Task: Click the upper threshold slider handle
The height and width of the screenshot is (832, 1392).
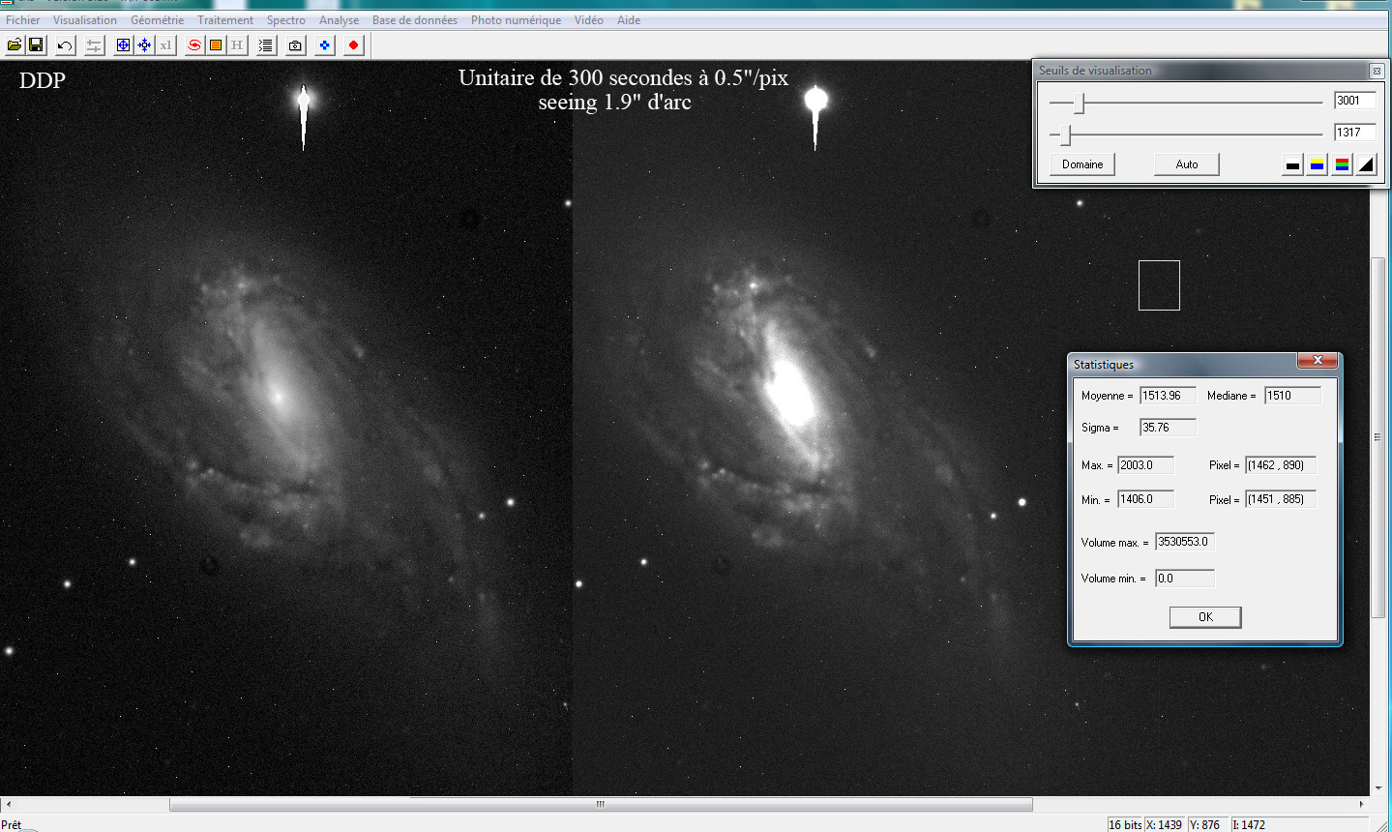Action: coord(1080,103)
